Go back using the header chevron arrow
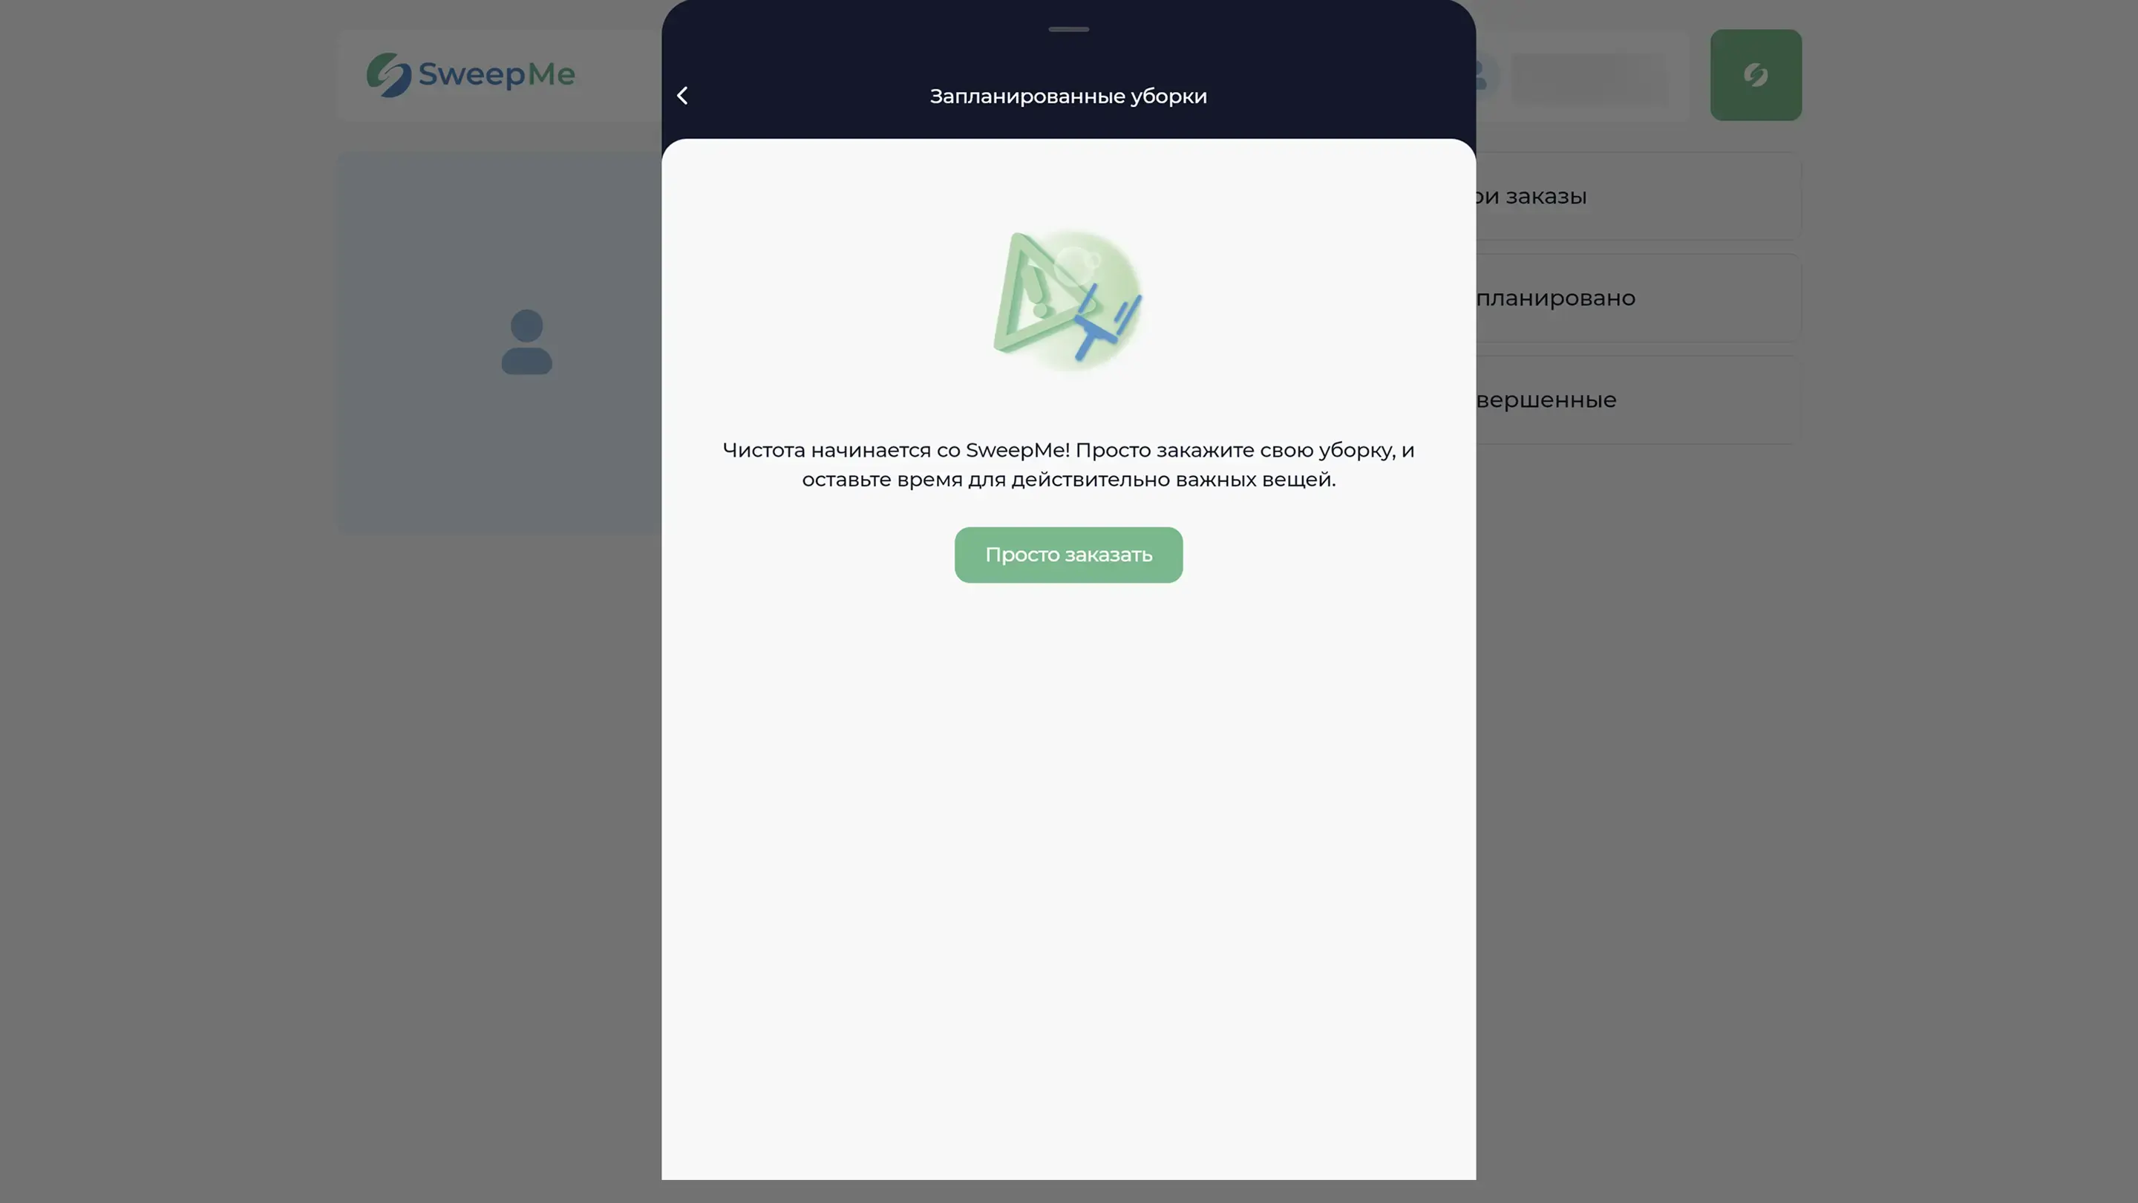2138x1203 pixels. tap(682, 96)
